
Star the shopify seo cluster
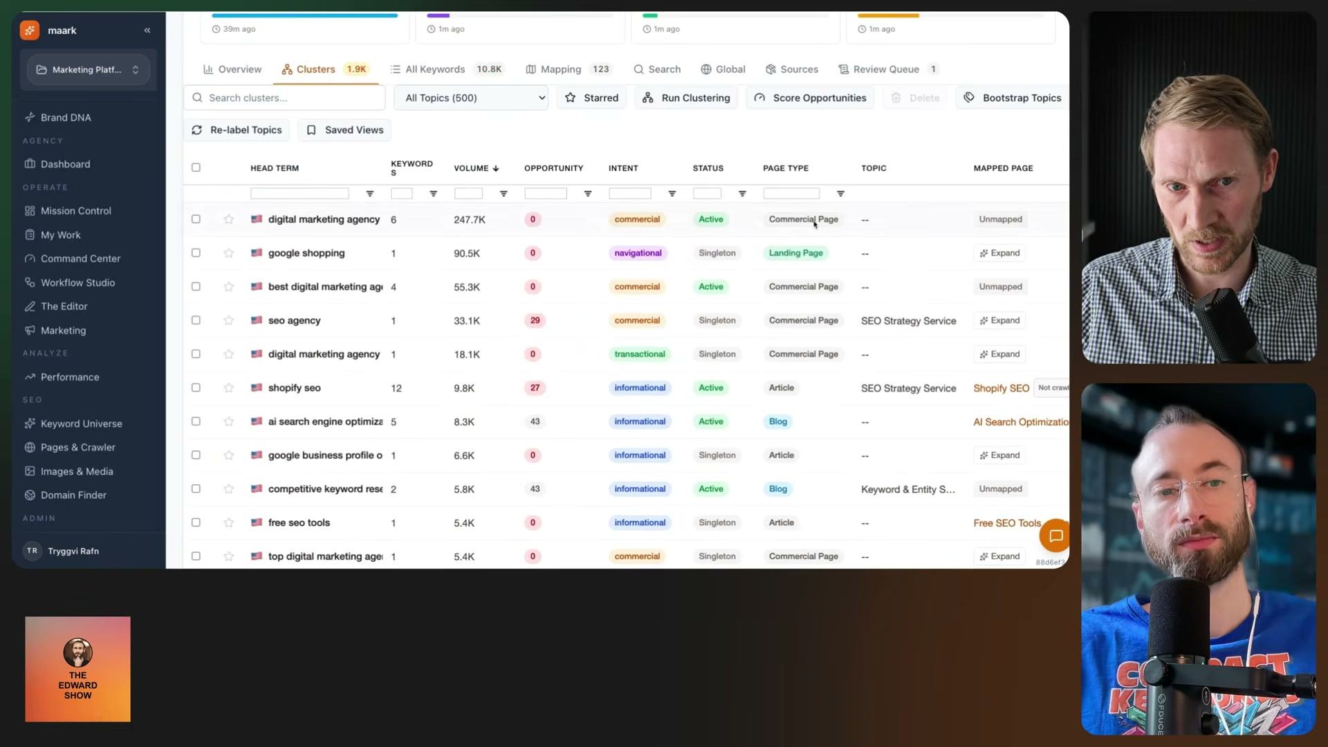coord(229,388)
